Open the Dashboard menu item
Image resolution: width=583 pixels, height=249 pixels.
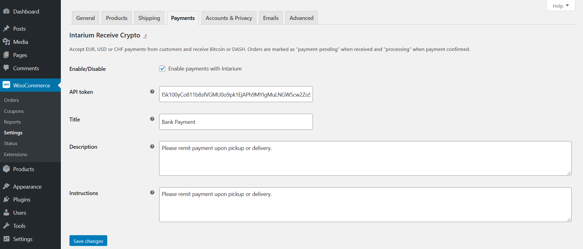[x=30, y=11]
